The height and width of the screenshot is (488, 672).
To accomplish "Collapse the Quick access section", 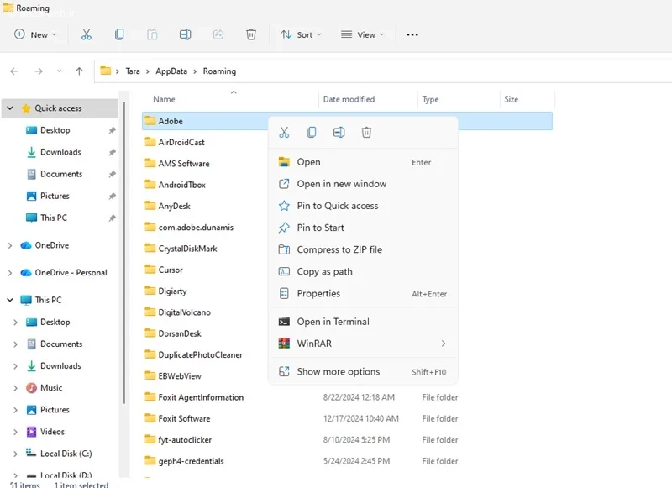I will pyautogui.click(x=10, y=108).
